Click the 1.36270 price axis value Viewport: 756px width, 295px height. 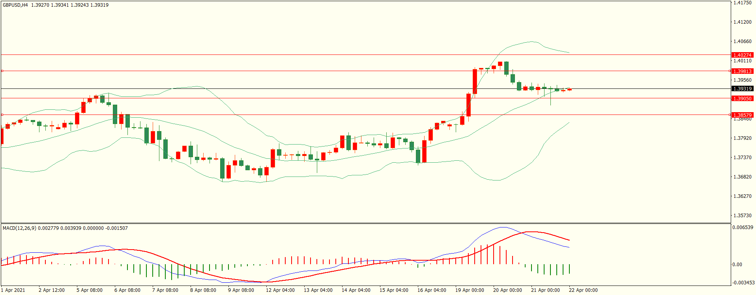coord(742,196)
